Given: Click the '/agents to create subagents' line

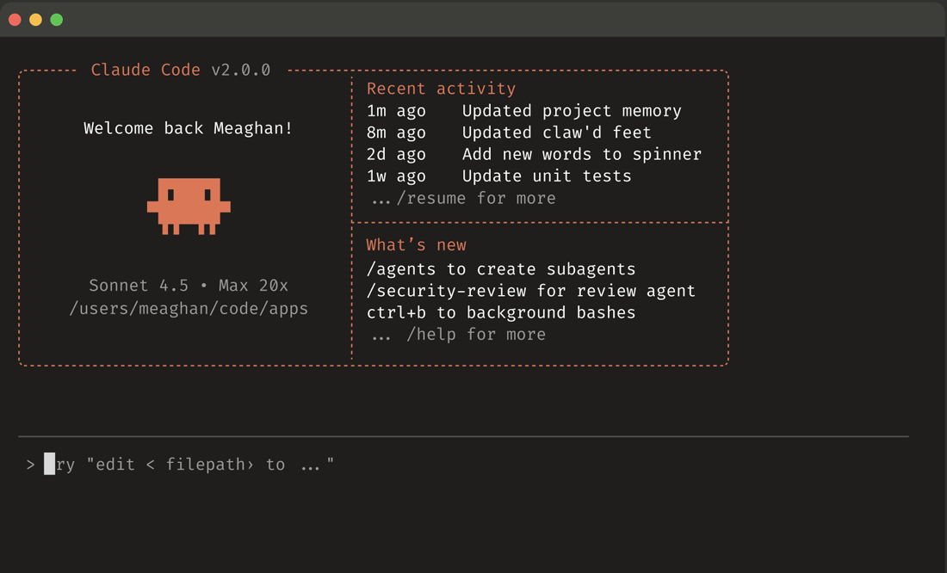Looking at the screenshot, I should [500, 269].
